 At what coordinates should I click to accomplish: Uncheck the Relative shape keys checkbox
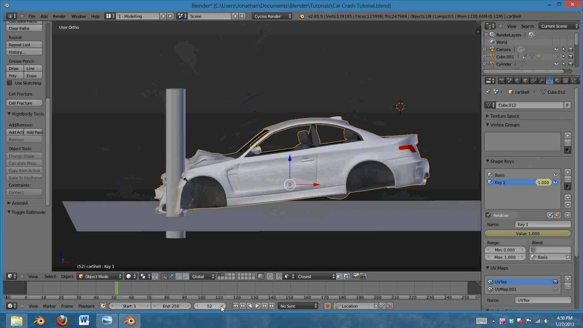[x=488, y=215]
